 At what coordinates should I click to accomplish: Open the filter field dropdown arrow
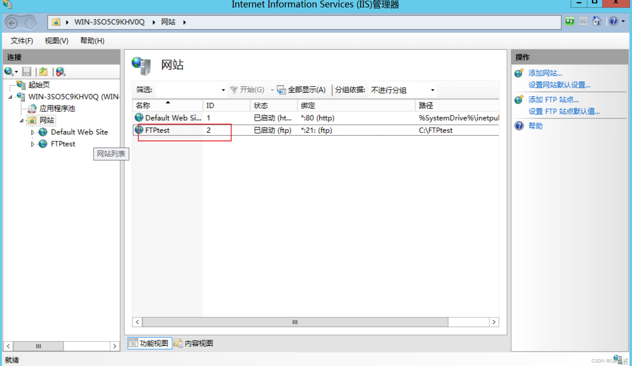[223, 90]
